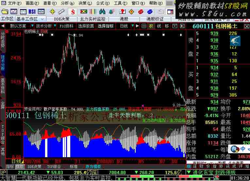Select the TOP综合 vertical side tab
The height and width of the screenshot is (181, 250).
tap(3, 134)
